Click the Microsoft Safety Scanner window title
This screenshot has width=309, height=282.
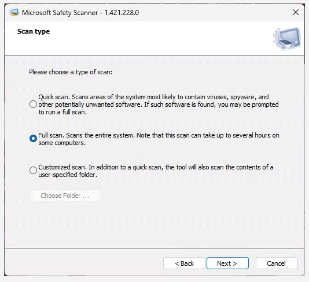(60, 13)
